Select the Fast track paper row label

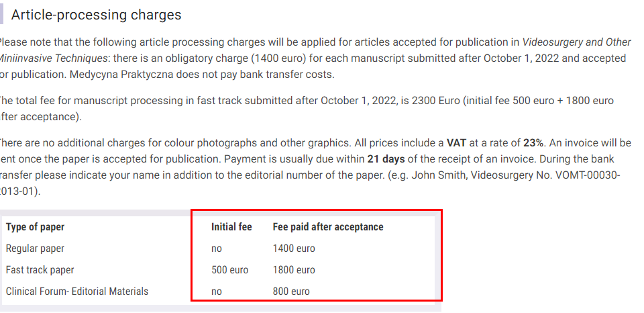40,270
